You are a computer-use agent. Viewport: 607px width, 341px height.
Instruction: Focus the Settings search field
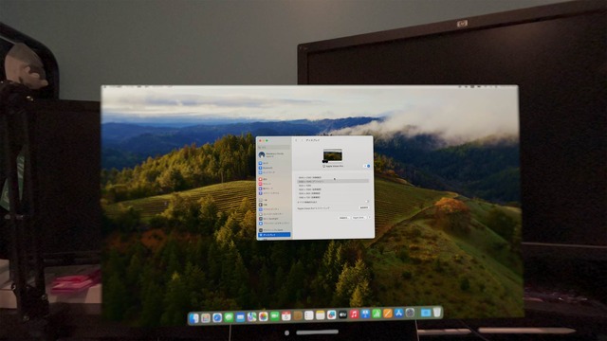click(x=274, y=148)
